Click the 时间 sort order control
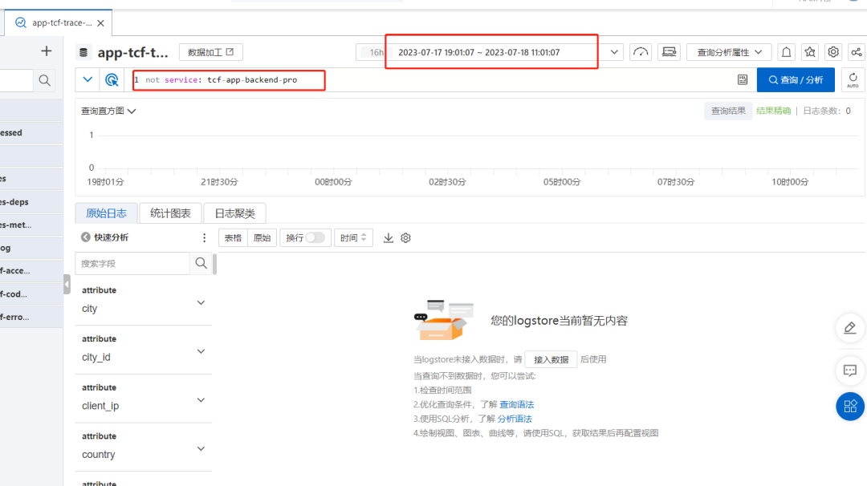Viewport: 867px width, 486px height. [354, 238]
